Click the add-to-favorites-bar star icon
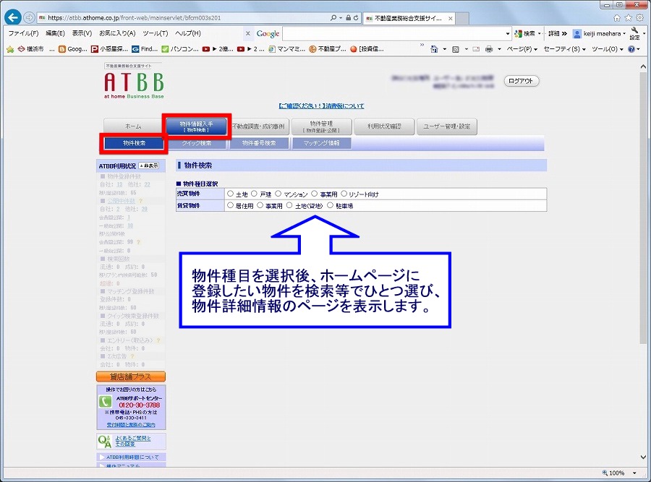651x482 pixels. point(10,49)
